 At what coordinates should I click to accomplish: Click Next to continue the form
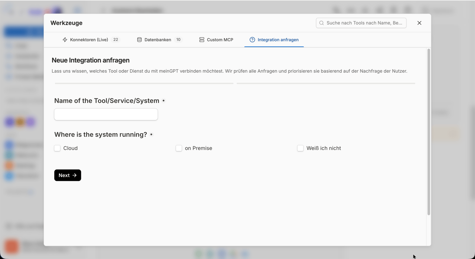68,175
